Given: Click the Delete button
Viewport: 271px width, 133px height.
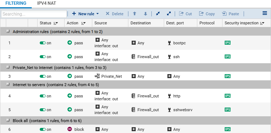Looking at the screenshot, I should coord(115,14).
